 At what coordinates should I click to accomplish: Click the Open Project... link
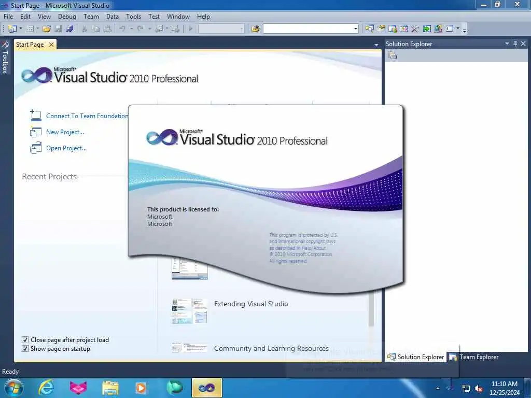tap(66, 148)
